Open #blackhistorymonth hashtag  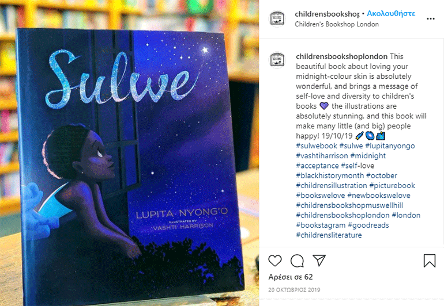point(330,175)
